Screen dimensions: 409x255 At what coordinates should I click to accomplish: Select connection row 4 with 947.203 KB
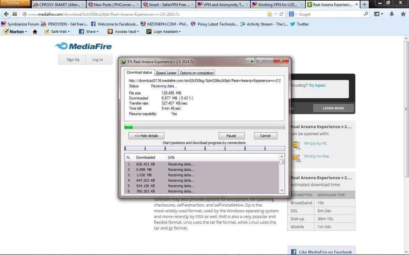202,181
